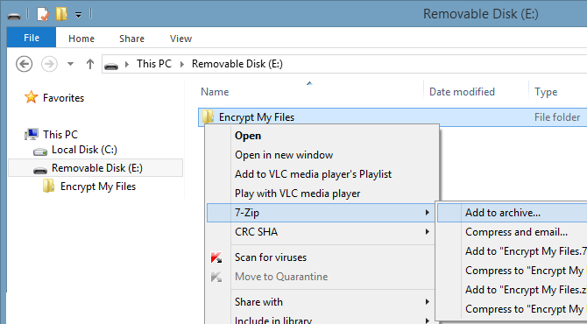Click Kaspersky Scan for viruses icon

[216, 257]
